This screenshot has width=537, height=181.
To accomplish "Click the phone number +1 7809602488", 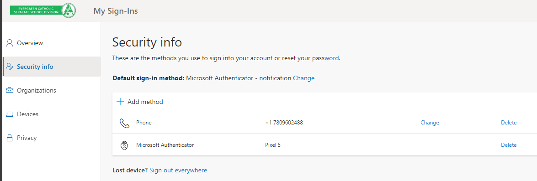I will coord(284,123).
